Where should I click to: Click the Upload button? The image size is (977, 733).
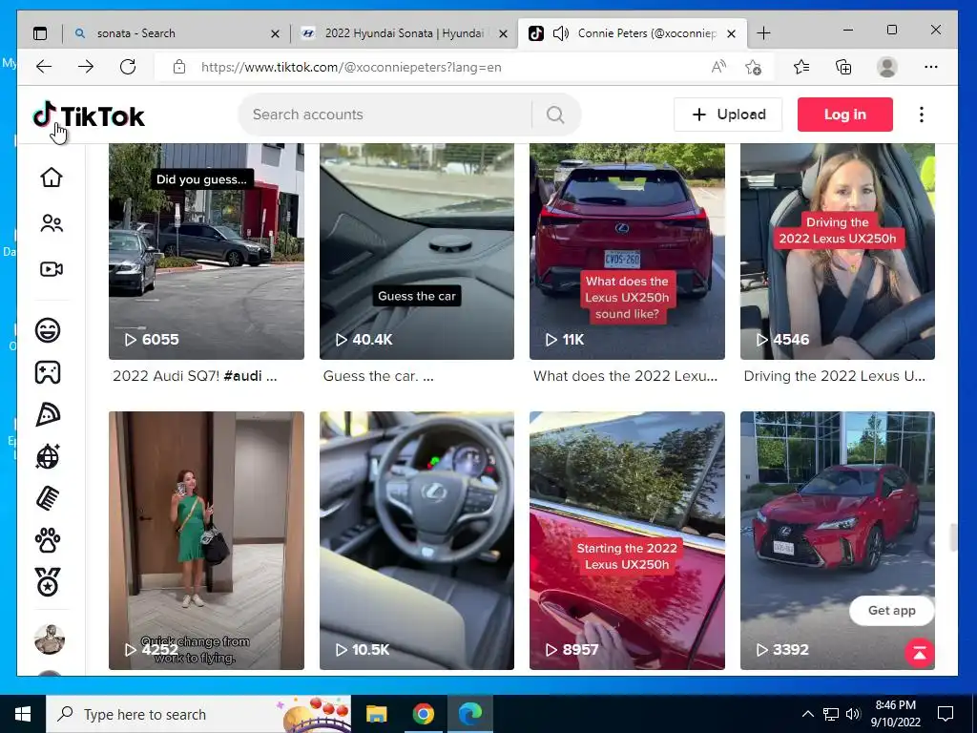point(728,115)
